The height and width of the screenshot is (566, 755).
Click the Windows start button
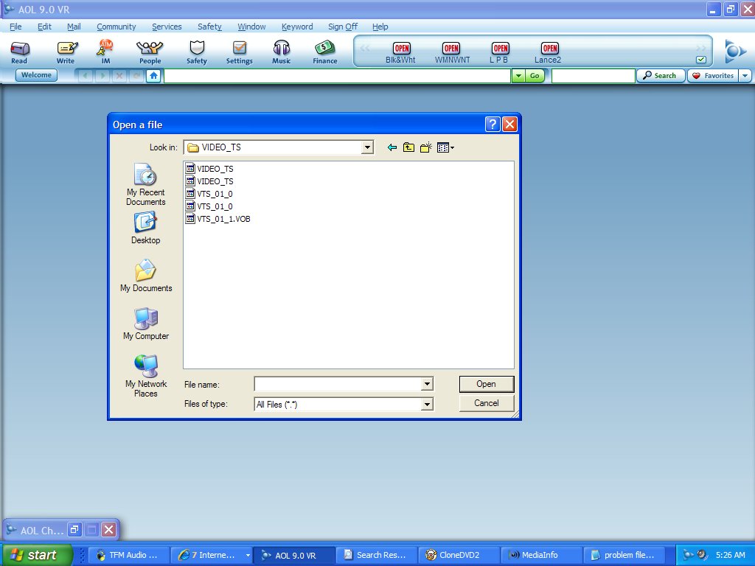coord(37,555)
